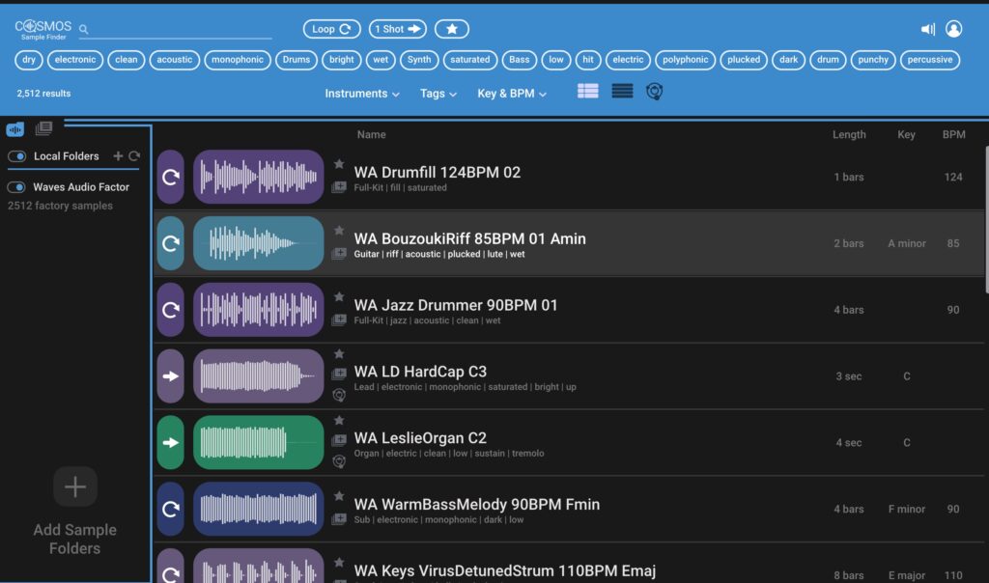The height and width of the screenshot is (583, 989).
Task: Sort samples by the Length column
Action: [849, 135]
